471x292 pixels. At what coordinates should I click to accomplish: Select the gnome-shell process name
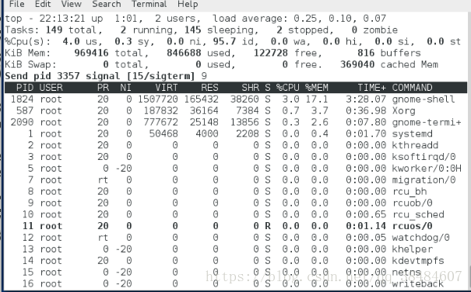(424, 99)
